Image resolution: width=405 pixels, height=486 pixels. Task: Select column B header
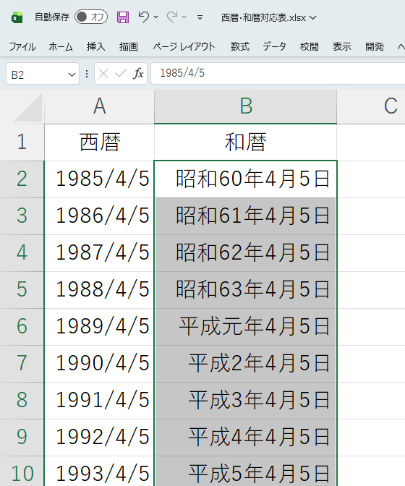point(245,106)
